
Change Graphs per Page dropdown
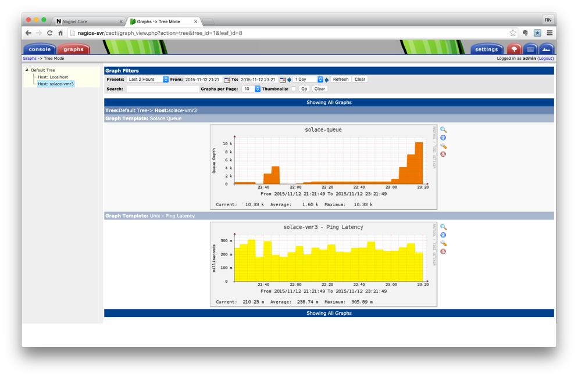251,89
